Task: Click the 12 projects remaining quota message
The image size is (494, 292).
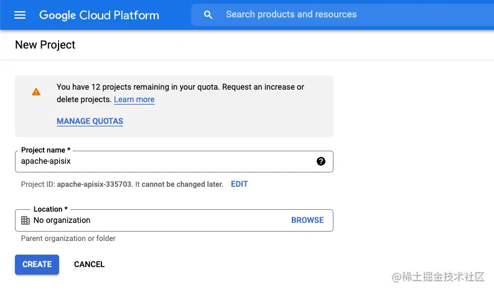Action: (x=180, y=87)
